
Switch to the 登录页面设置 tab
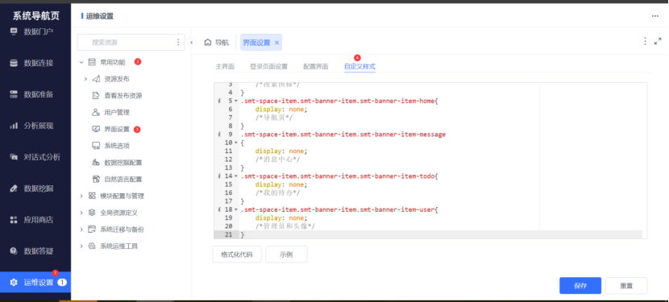tap(268, 67)
